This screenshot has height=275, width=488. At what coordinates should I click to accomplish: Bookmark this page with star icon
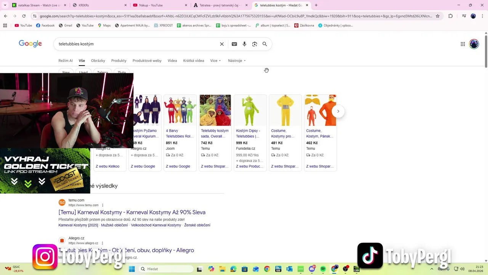pyautogui.click(x=438, y=16)
